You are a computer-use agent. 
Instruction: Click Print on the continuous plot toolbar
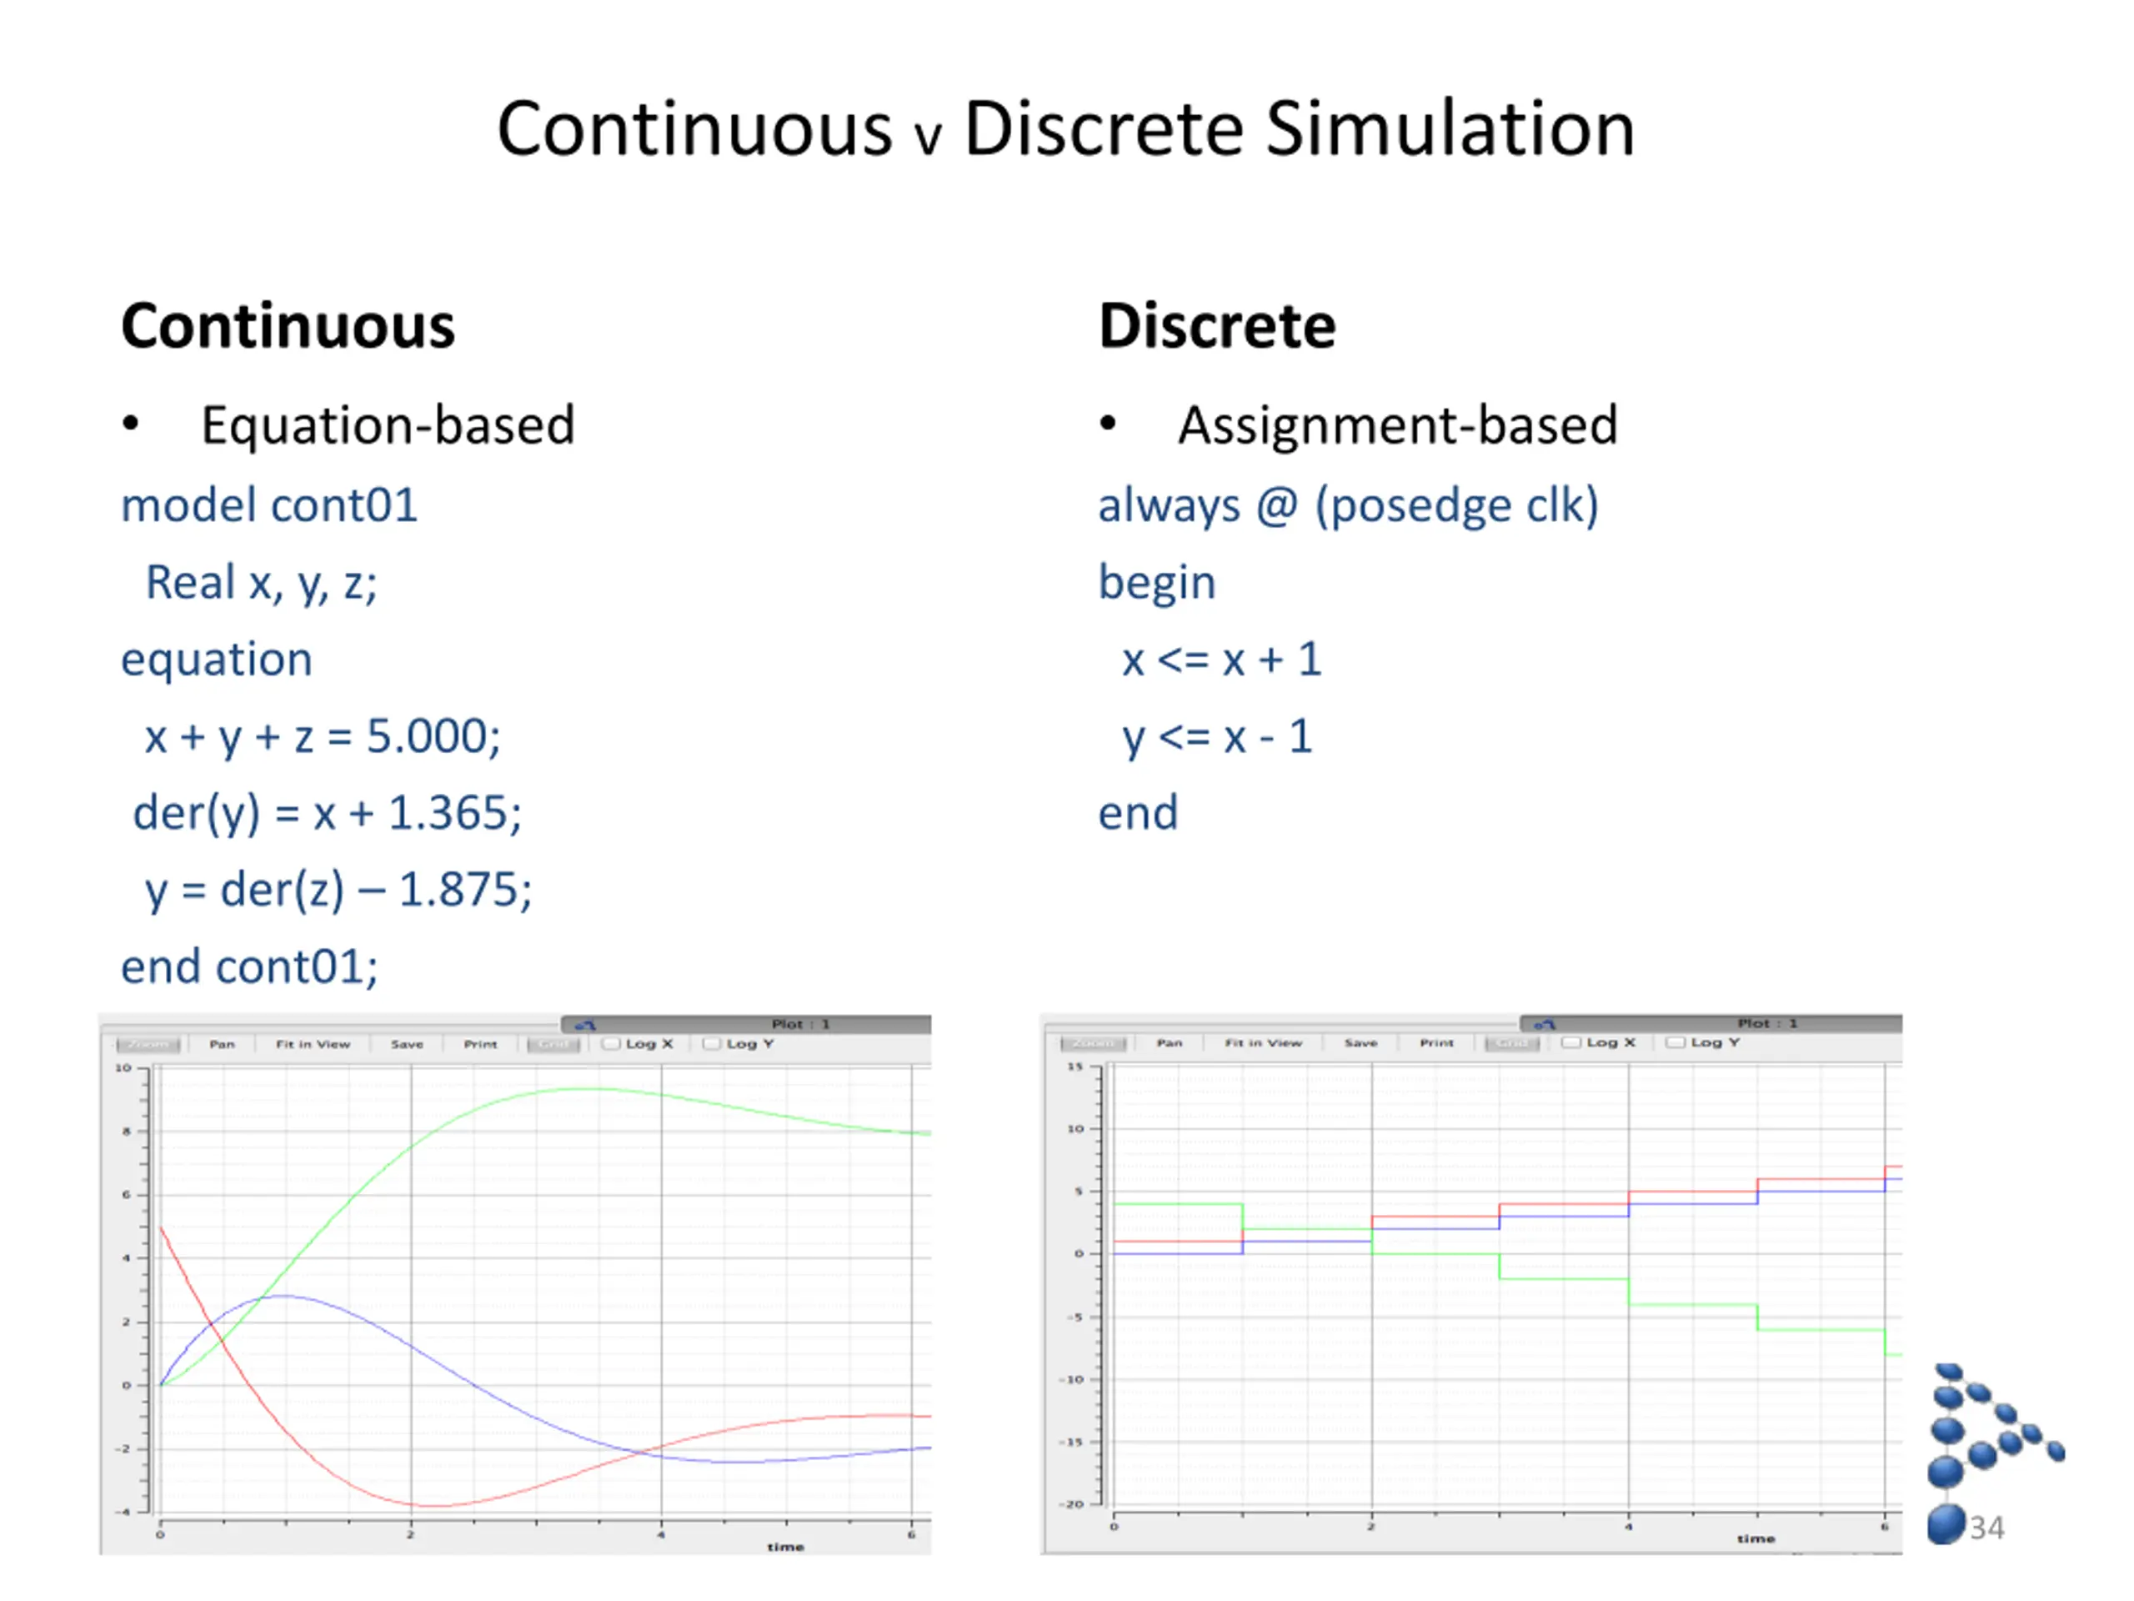[480, 1044]
